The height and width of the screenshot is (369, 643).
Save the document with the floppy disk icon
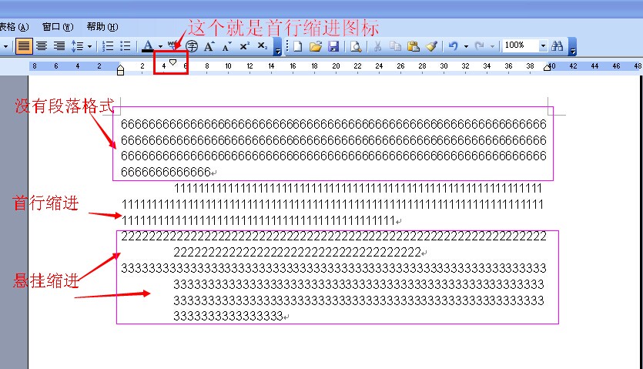tap(333, 46)
